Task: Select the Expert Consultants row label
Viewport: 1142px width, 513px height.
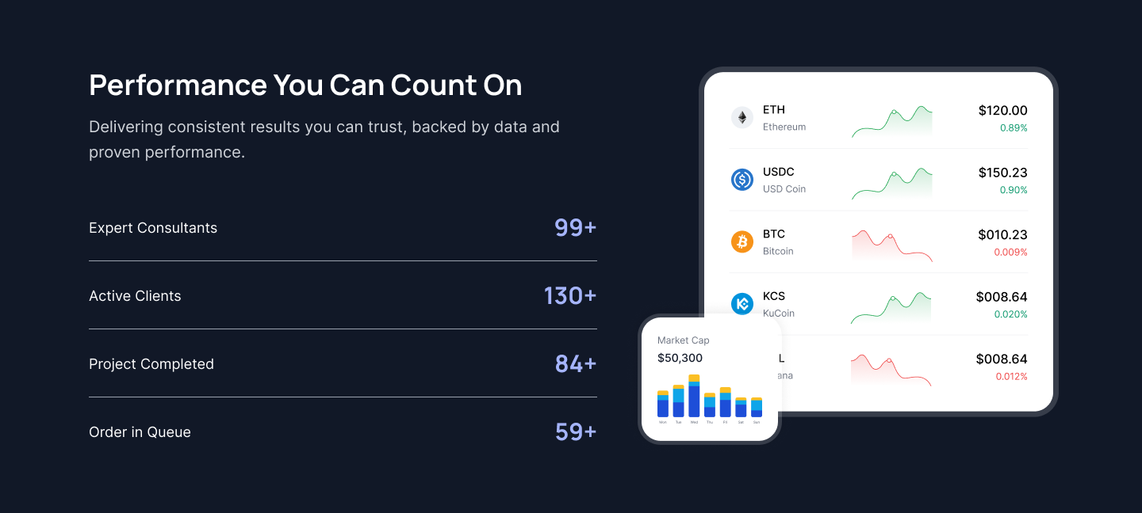Action: click(153, 228)
